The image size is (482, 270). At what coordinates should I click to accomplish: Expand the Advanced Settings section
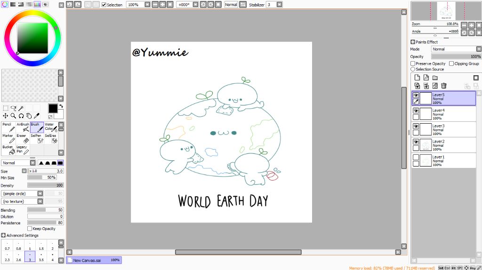(3, 235)
